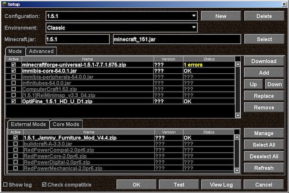Click scroll-down arrow of External Mods list
Viewport: 289px width, 193px height.
(x=237, y=170)
